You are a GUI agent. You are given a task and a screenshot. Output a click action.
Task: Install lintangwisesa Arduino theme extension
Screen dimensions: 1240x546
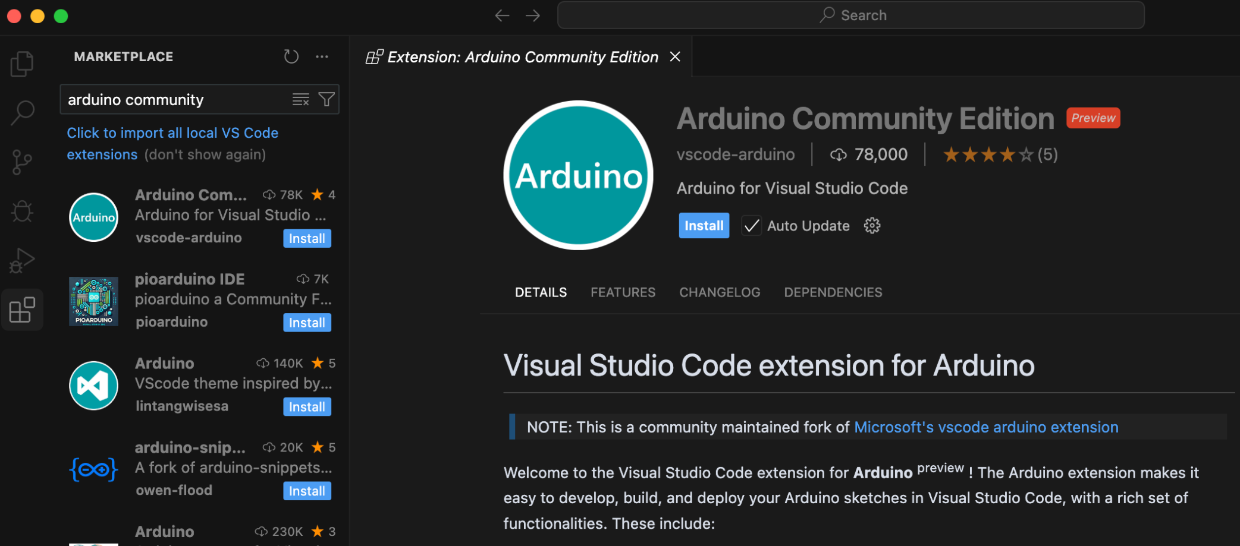click(x=307, y=407)
